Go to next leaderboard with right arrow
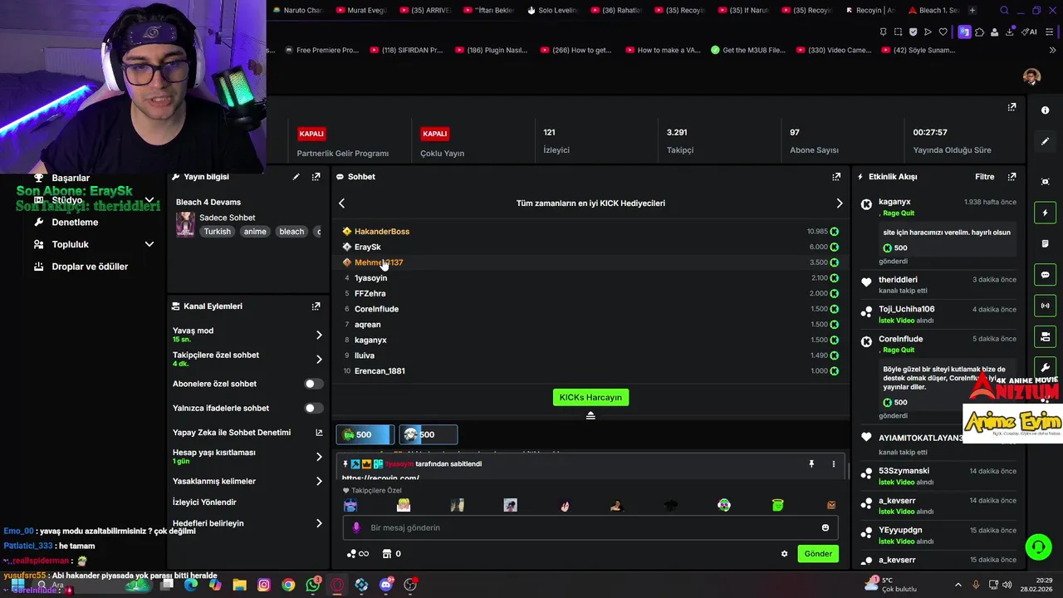 (840, 203)
